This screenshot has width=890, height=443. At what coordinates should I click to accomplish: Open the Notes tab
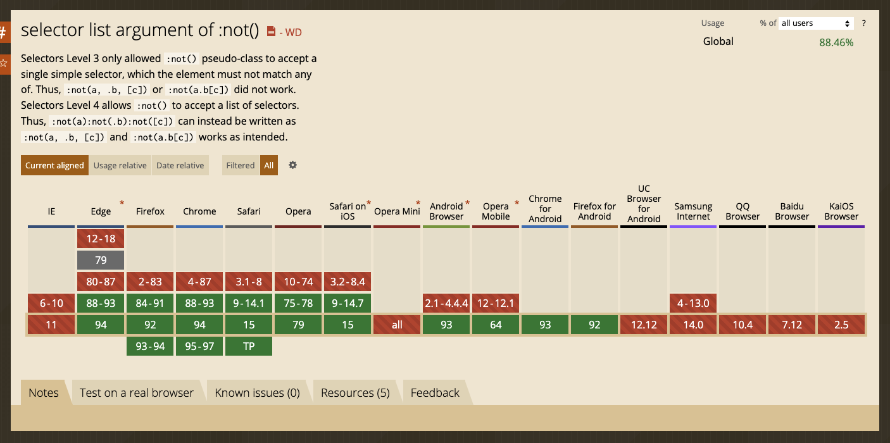point(44,392)
